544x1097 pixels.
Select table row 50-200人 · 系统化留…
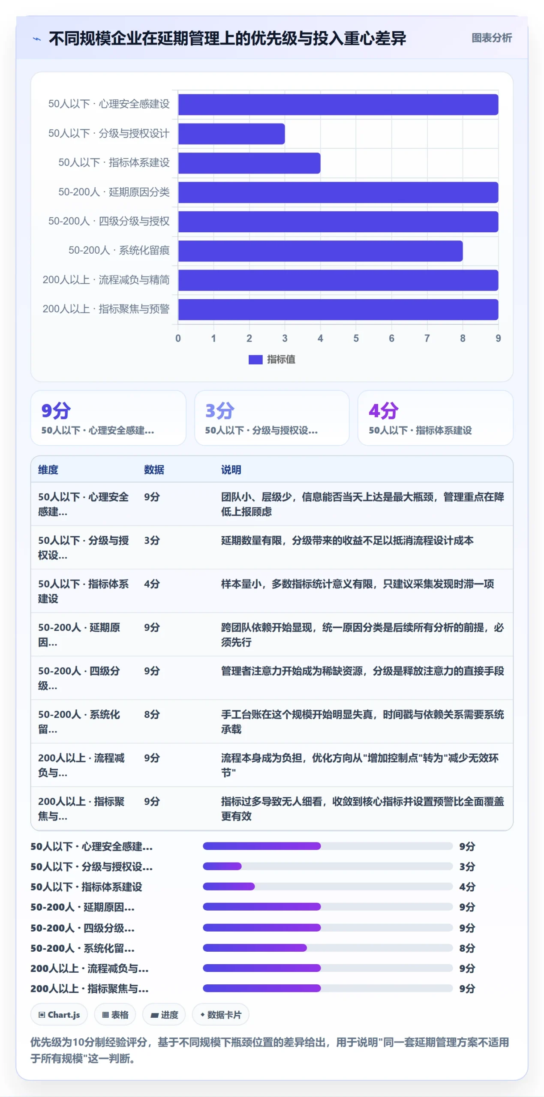pos(272,722)
